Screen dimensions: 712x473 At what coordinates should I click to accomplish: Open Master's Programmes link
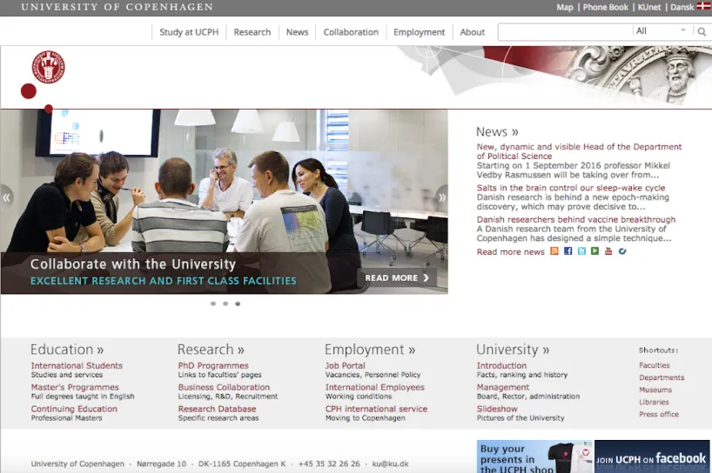(75, 387)
